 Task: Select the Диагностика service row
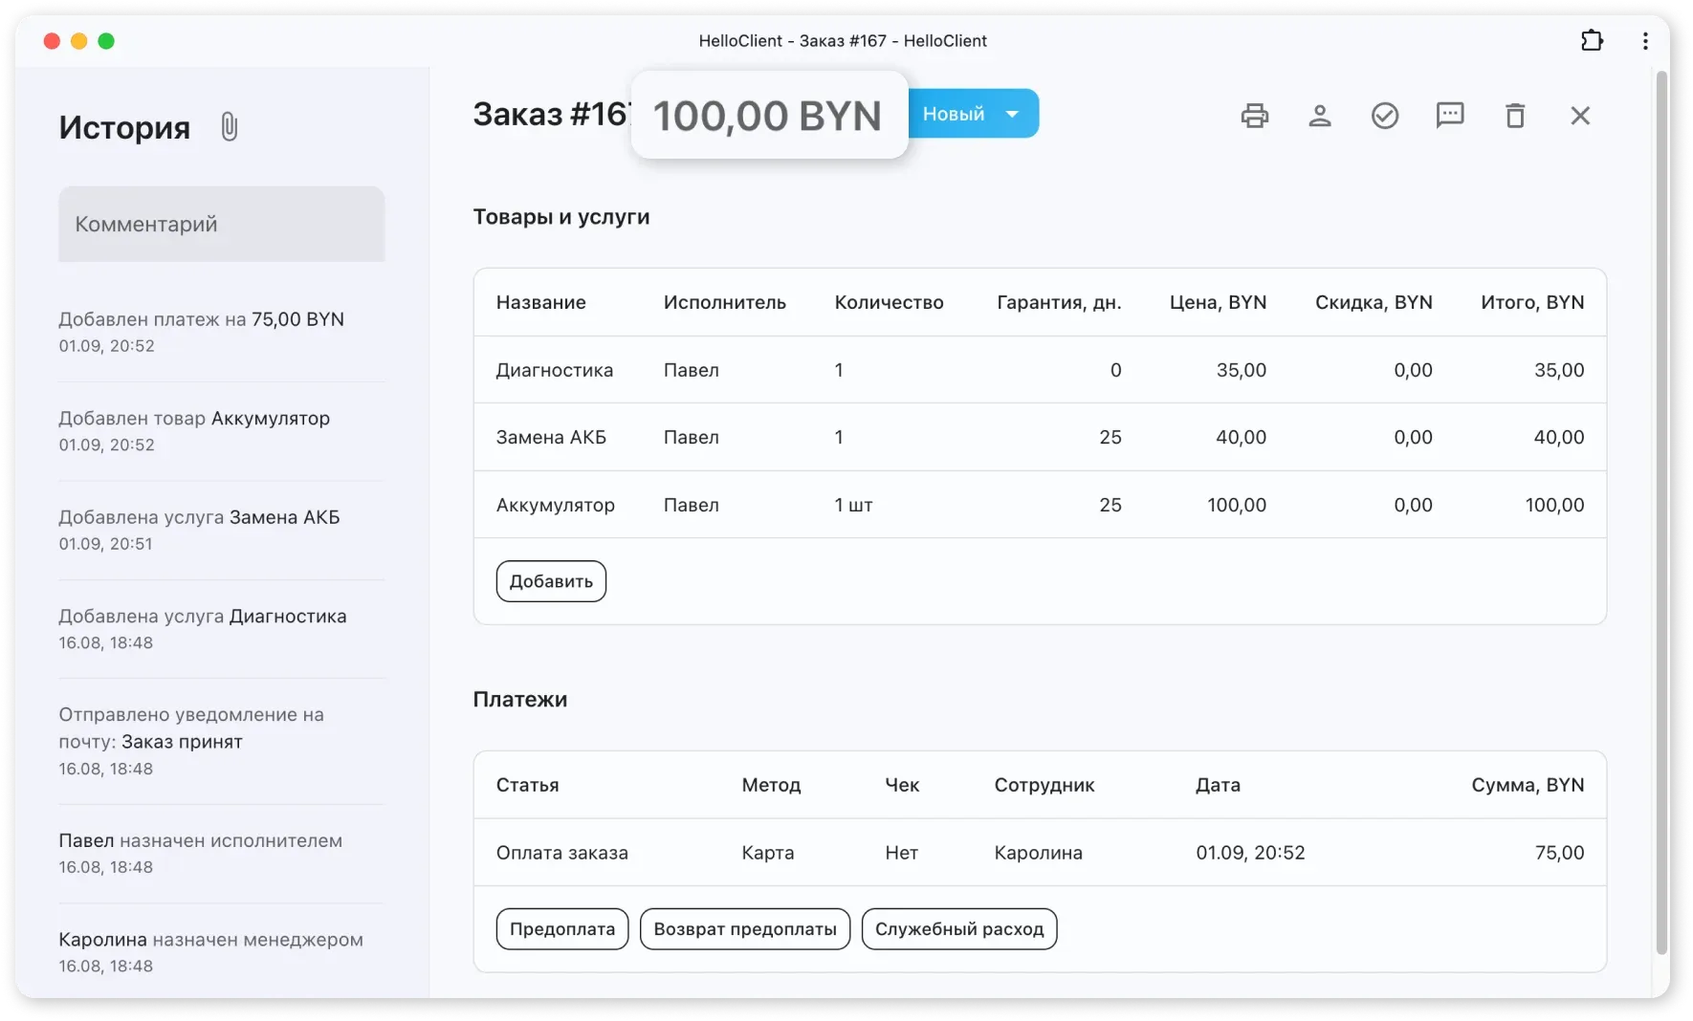point(1039,370)
